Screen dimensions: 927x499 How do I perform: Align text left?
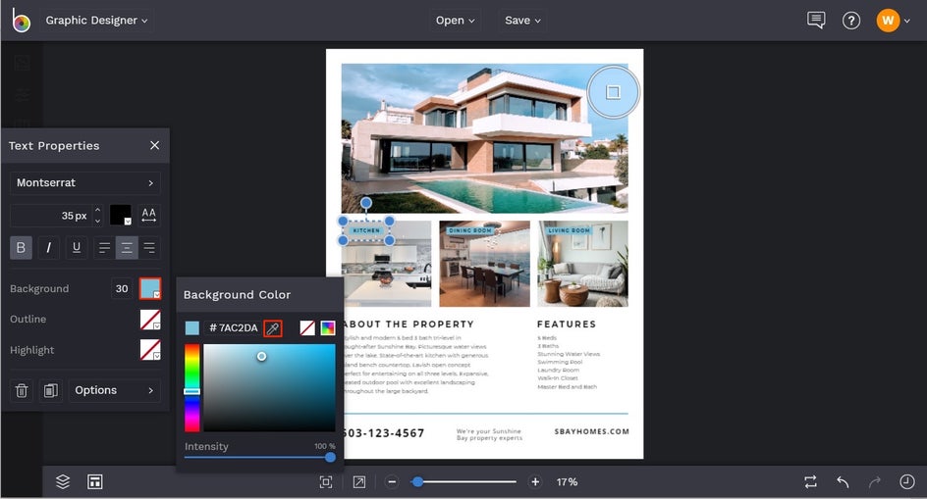click(x=104, y=247)
